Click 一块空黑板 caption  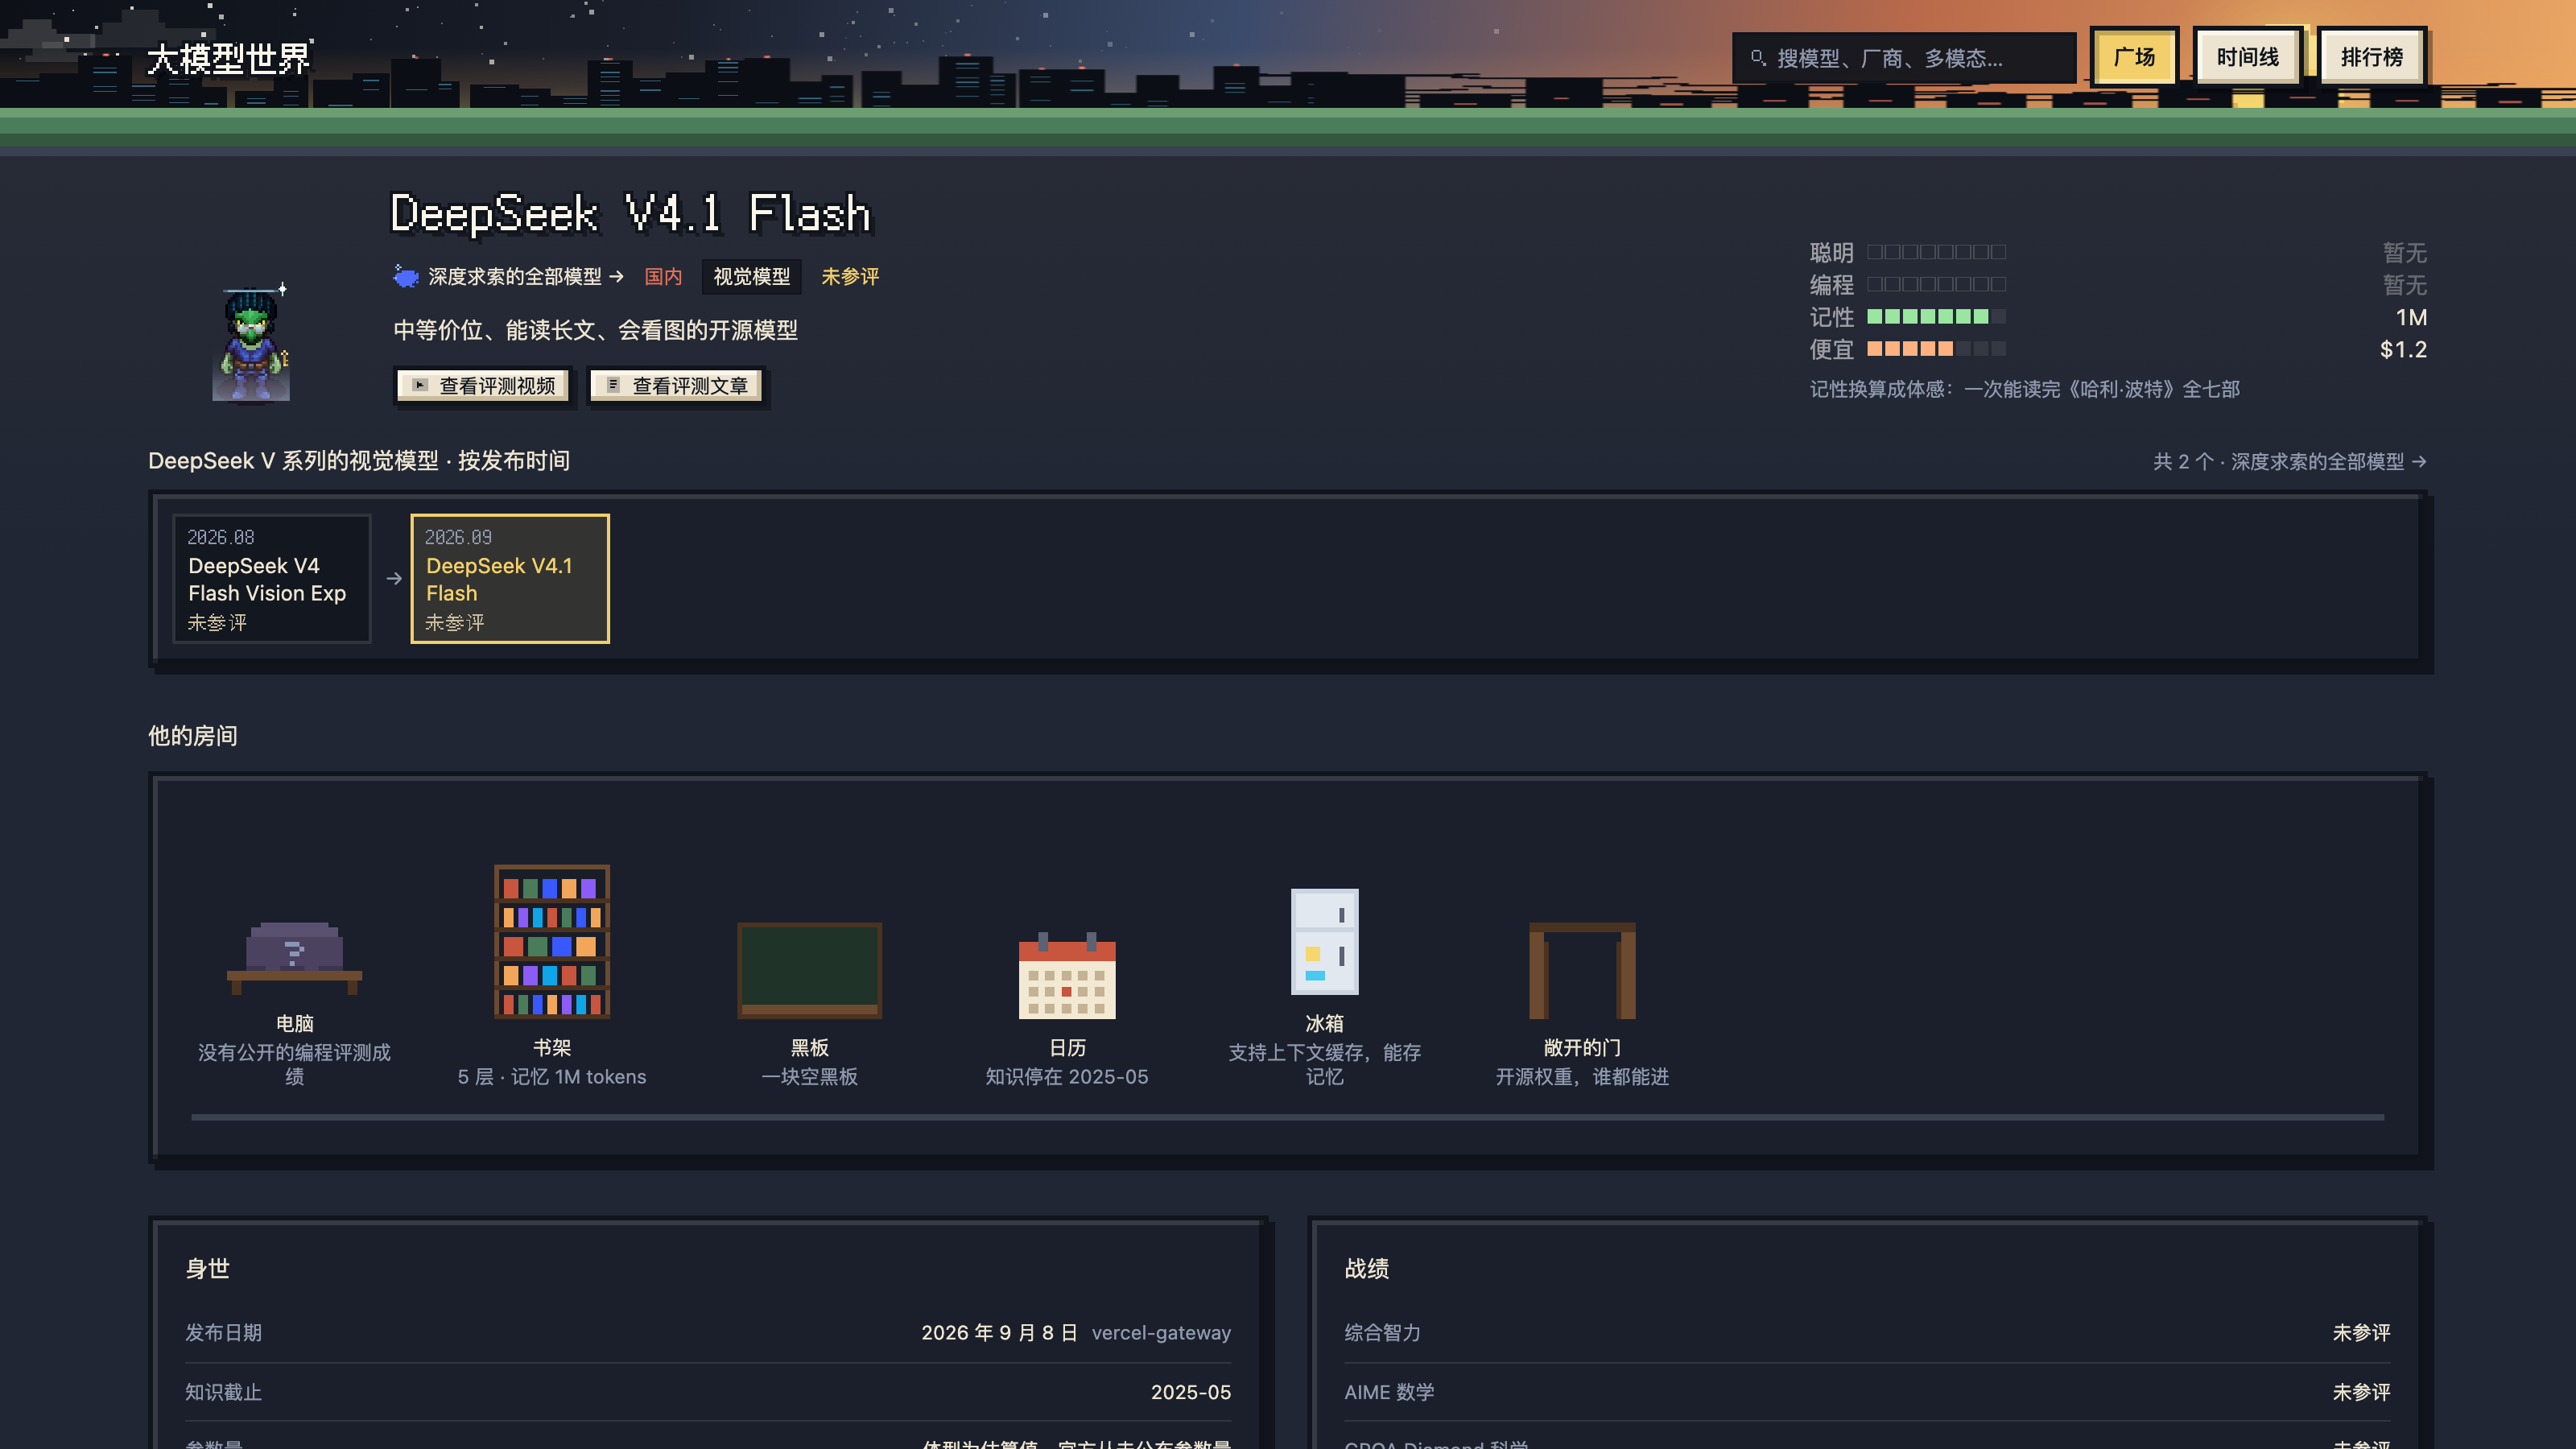809,1076
